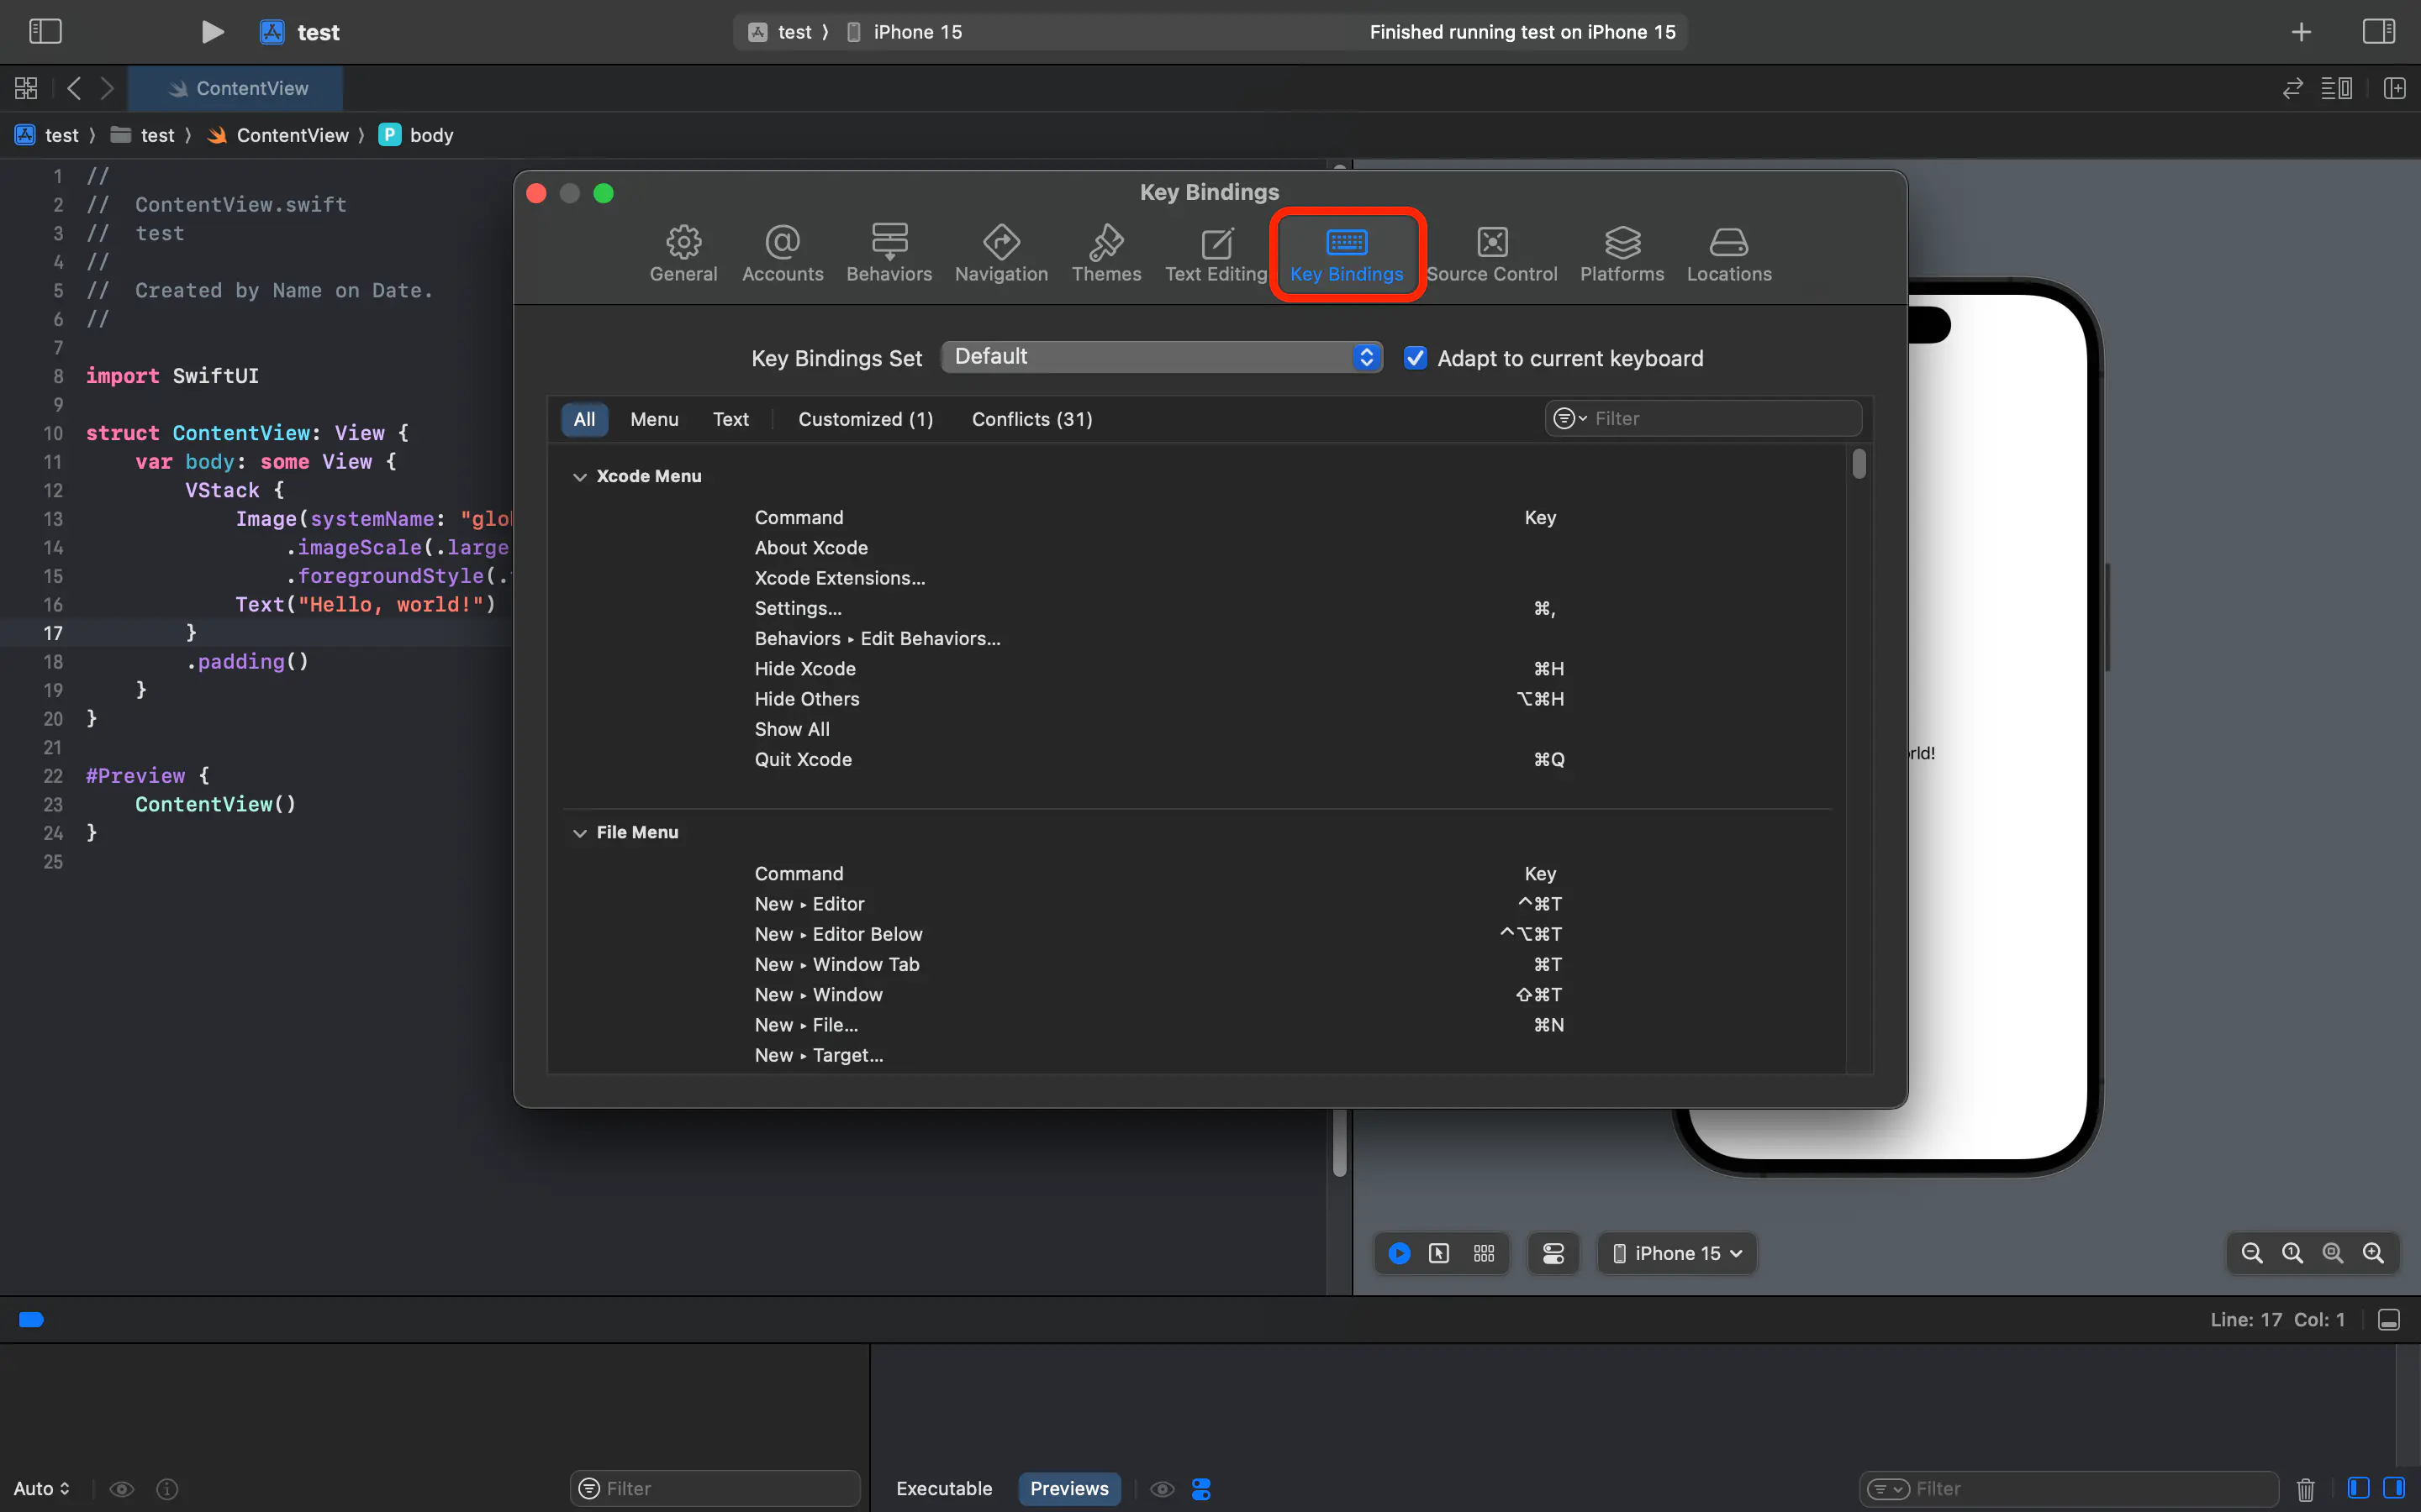Add an editor on the right
The image size is (2421, 1512).
pos(2394,88)
